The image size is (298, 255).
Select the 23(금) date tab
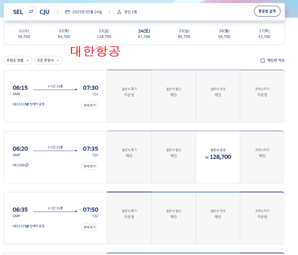pos(104,33)
